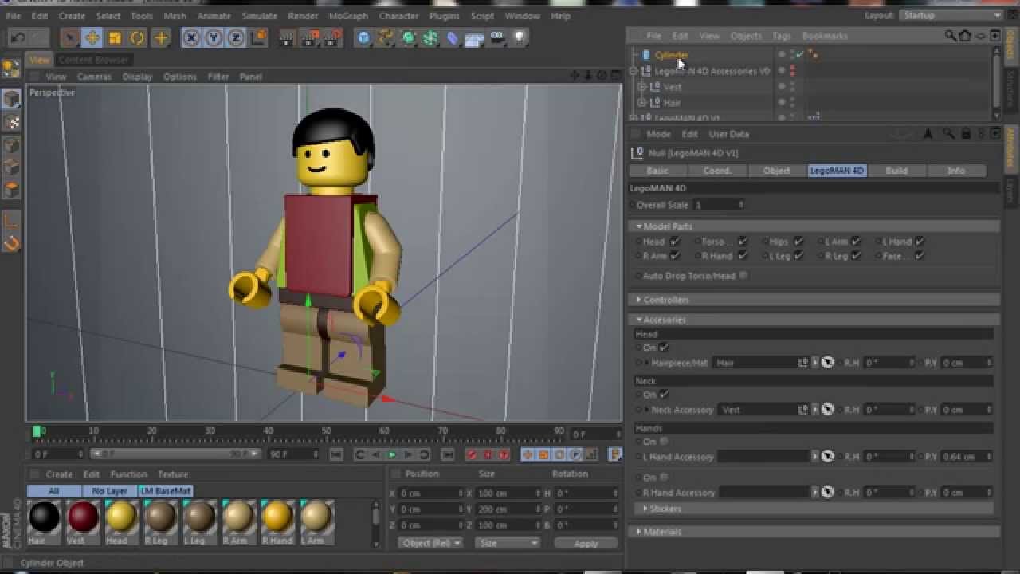The image size is (1020, 574).
Task: Toggle the Face checkbox
Action: pyautogui.click(x=920, y=256)
